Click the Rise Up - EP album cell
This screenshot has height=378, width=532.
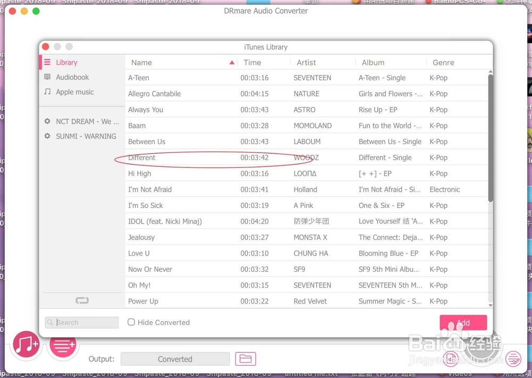point(378,110)
